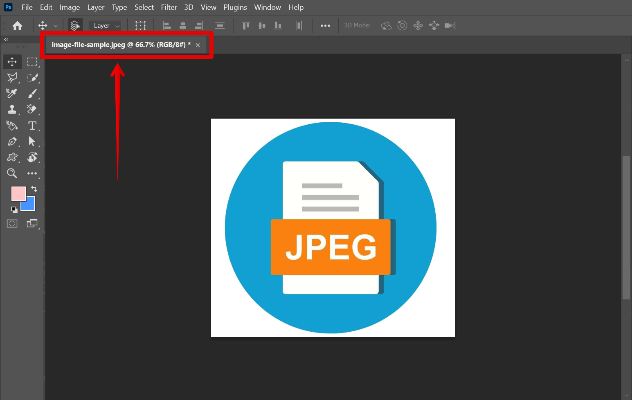The image size is (632, 400).
Task: Open Move tool preset picker arrow
Action: click(x=56, y=26)
